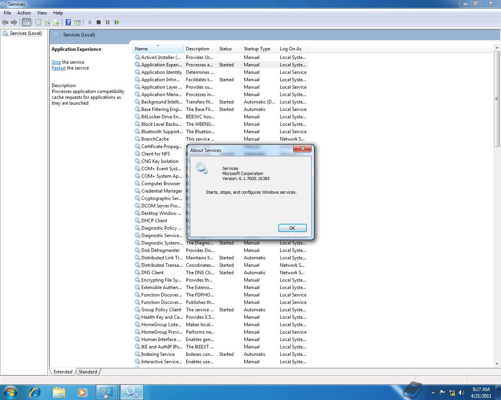Click the gear icon beside BranchCache
Screen dimensions: 501x400
click(137, 139)
